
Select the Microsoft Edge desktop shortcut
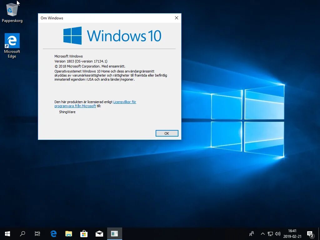click(12, 46)
